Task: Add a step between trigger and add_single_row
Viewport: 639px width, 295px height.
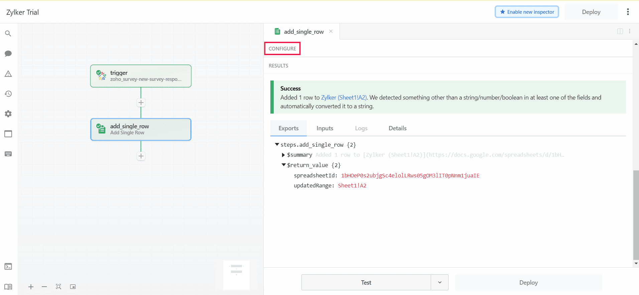Action: [x=141, y=103]
